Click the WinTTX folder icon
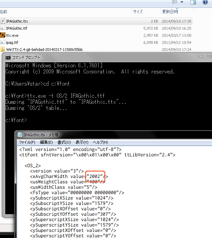The width and height of the screenshot is (212, 238). pos(2,50)
